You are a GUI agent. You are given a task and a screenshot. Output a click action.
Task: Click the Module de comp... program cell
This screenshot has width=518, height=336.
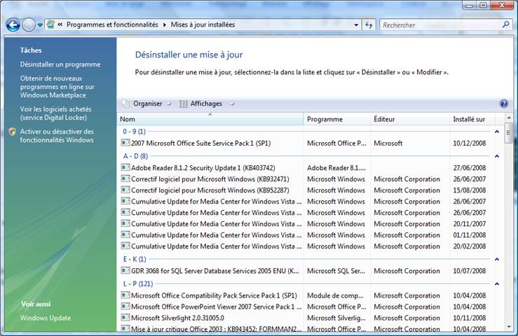coord(335,295)
